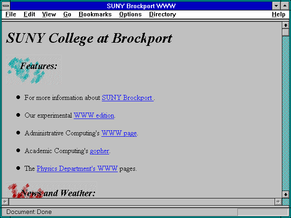This screenshot has width=291, height=218.
Task: Open the WWW edition link
Action: point(94,115)
